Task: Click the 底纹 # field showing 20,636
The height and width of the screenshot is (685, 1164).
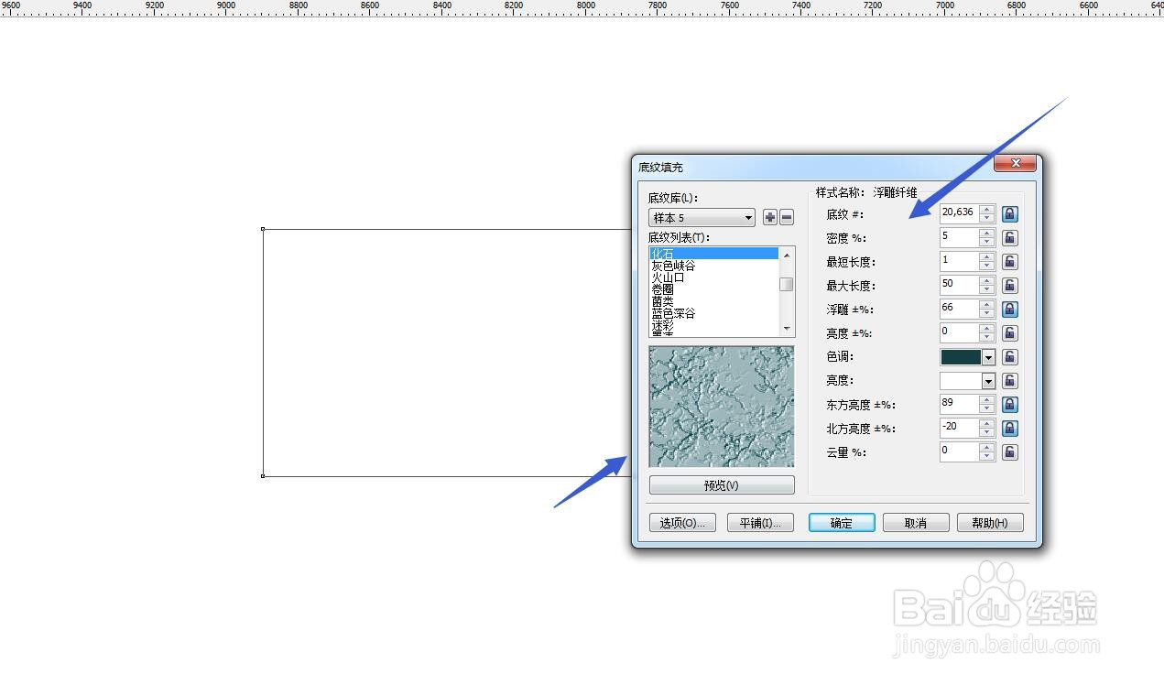Action: [x=959, y=213]
